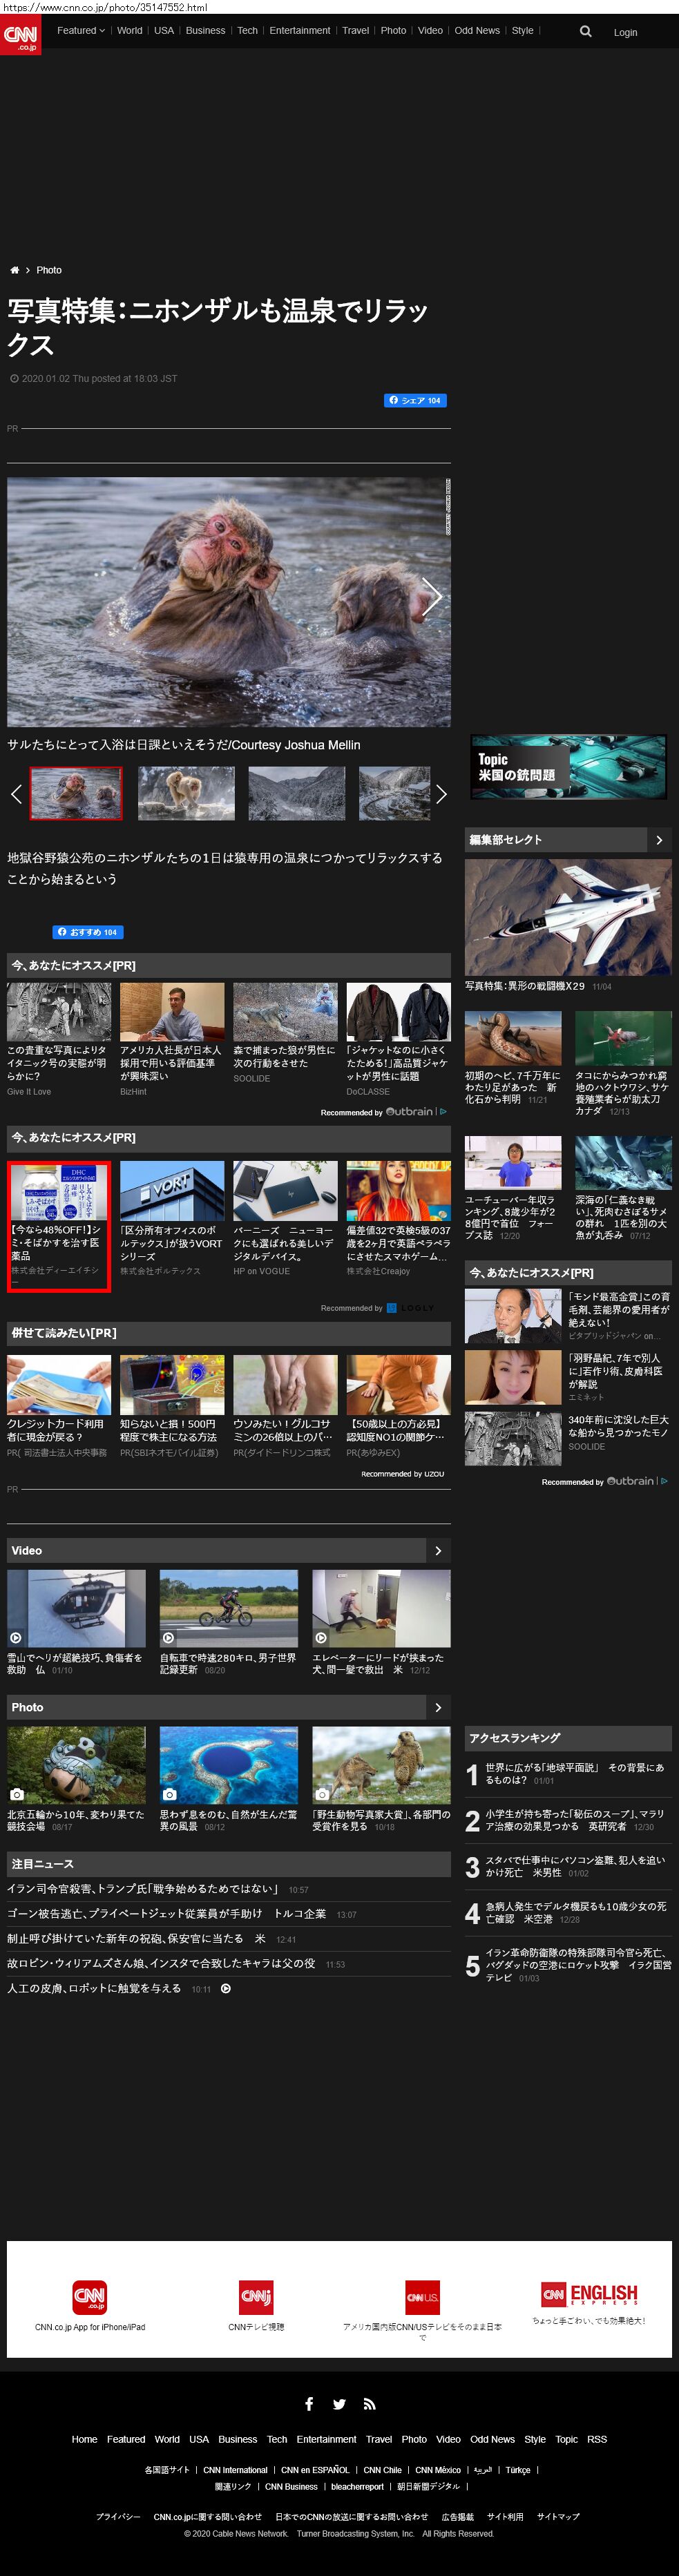The width and height of the screenshot is (679, 2576).
Task: Expand the Featured dropdown menu
Action: (80, 31)
